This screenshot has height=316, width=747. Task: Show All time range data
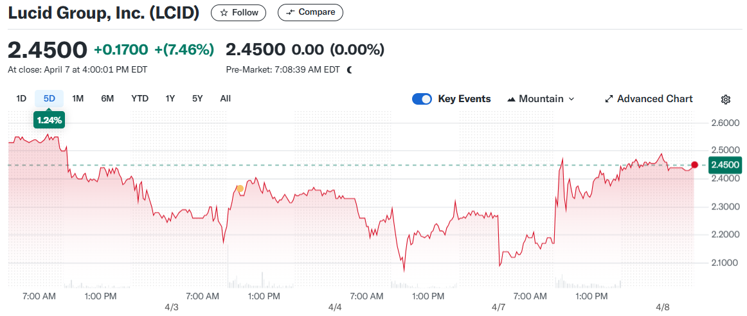point(225,98)
